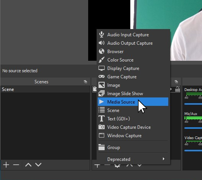202x180 pixels.
Task: Choose Display Capture monitor icon
Action: point(102,68)
